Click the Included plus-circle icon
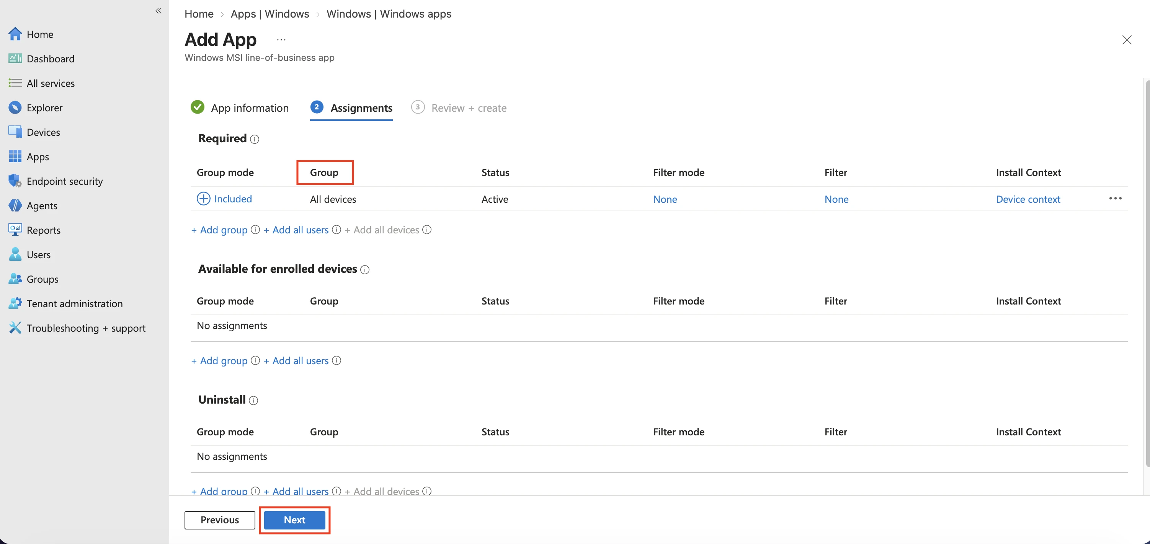The image size is (1150, 544). [x=204, y=199]
